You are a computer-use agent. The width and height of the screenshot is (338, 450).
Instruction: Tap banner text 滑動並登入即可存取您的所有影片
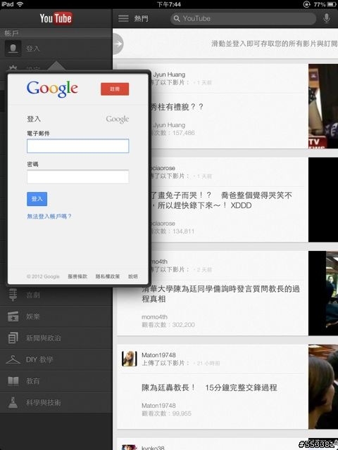(x=275, y=44)
